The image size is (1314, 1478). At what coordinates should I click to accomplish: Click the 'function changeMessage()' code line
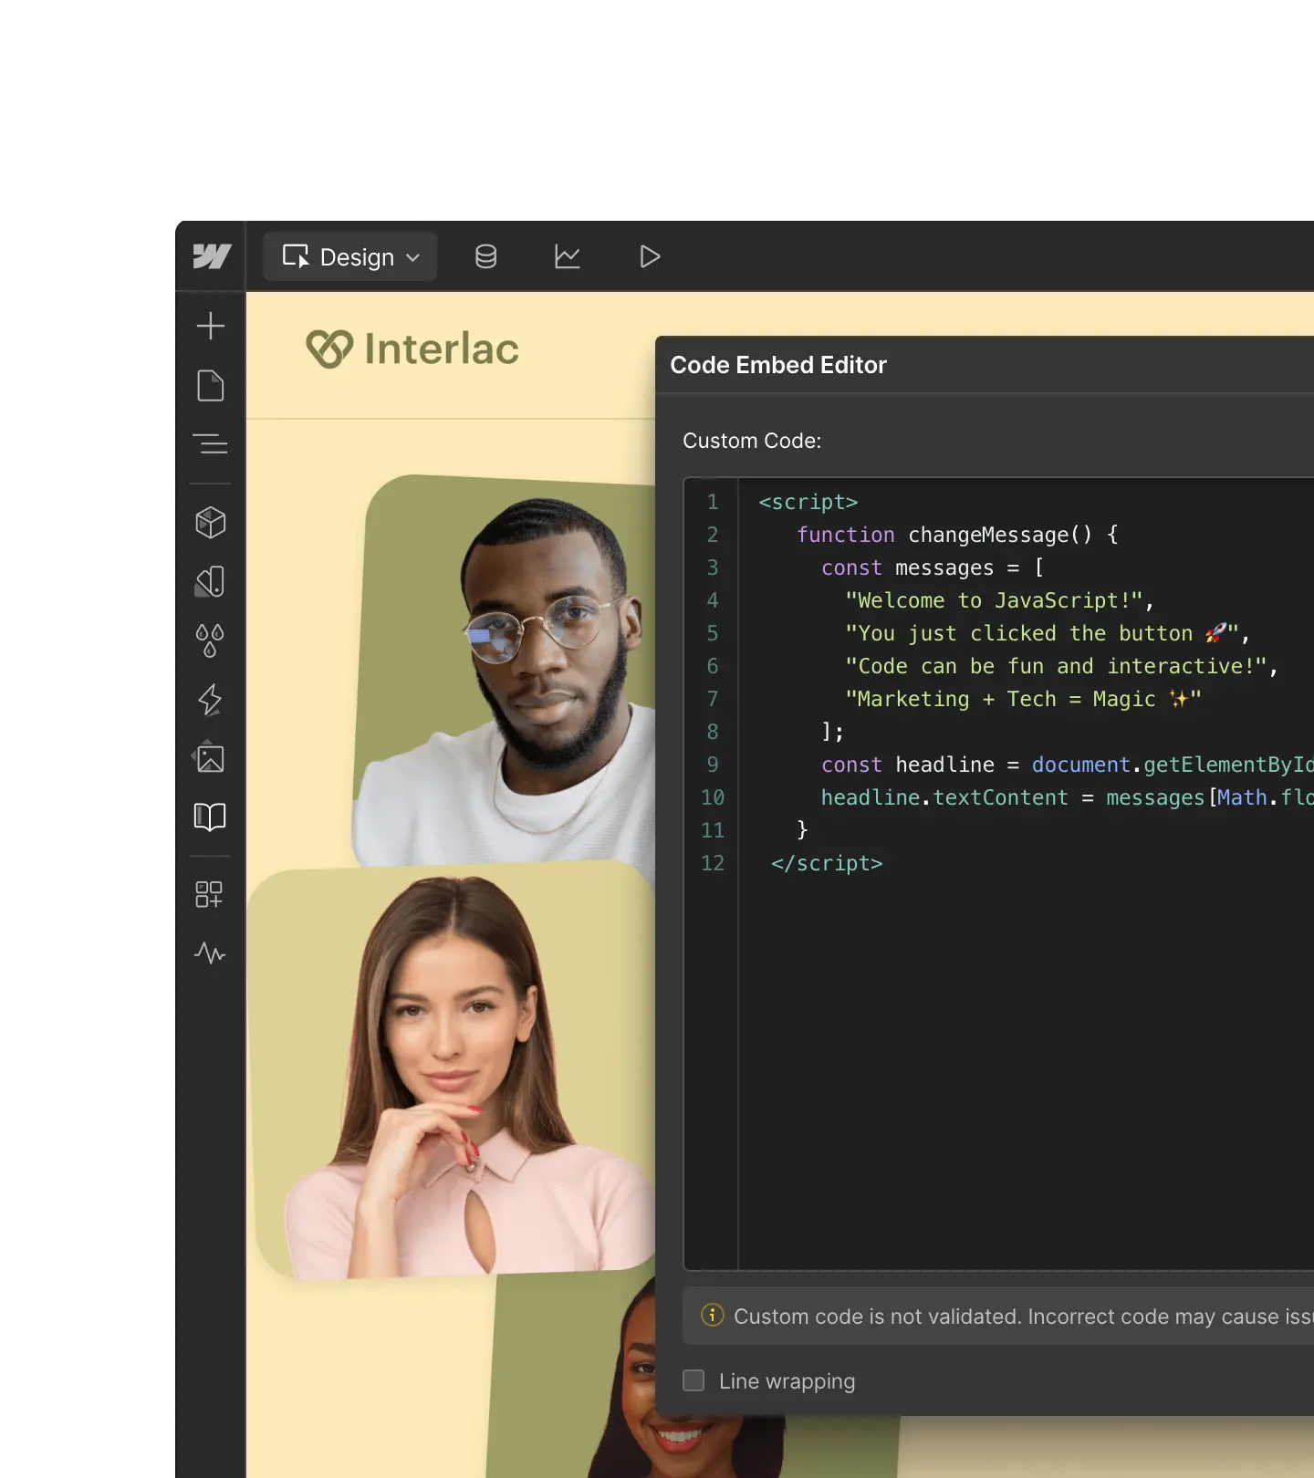[x=958, y=535]
